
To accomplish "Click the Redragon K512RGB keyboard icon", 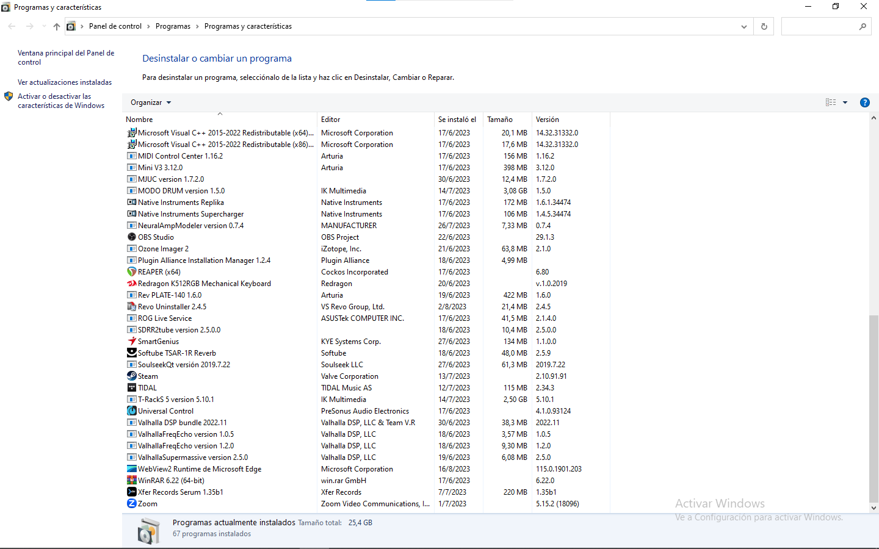I will (x=131, y=284).
